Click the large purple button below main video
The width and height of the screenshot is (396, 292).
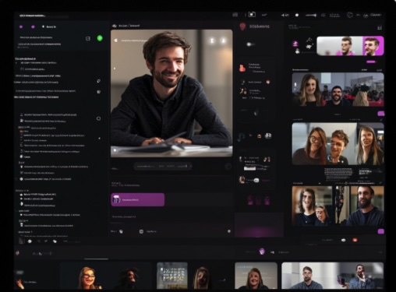tap(138, 199)
